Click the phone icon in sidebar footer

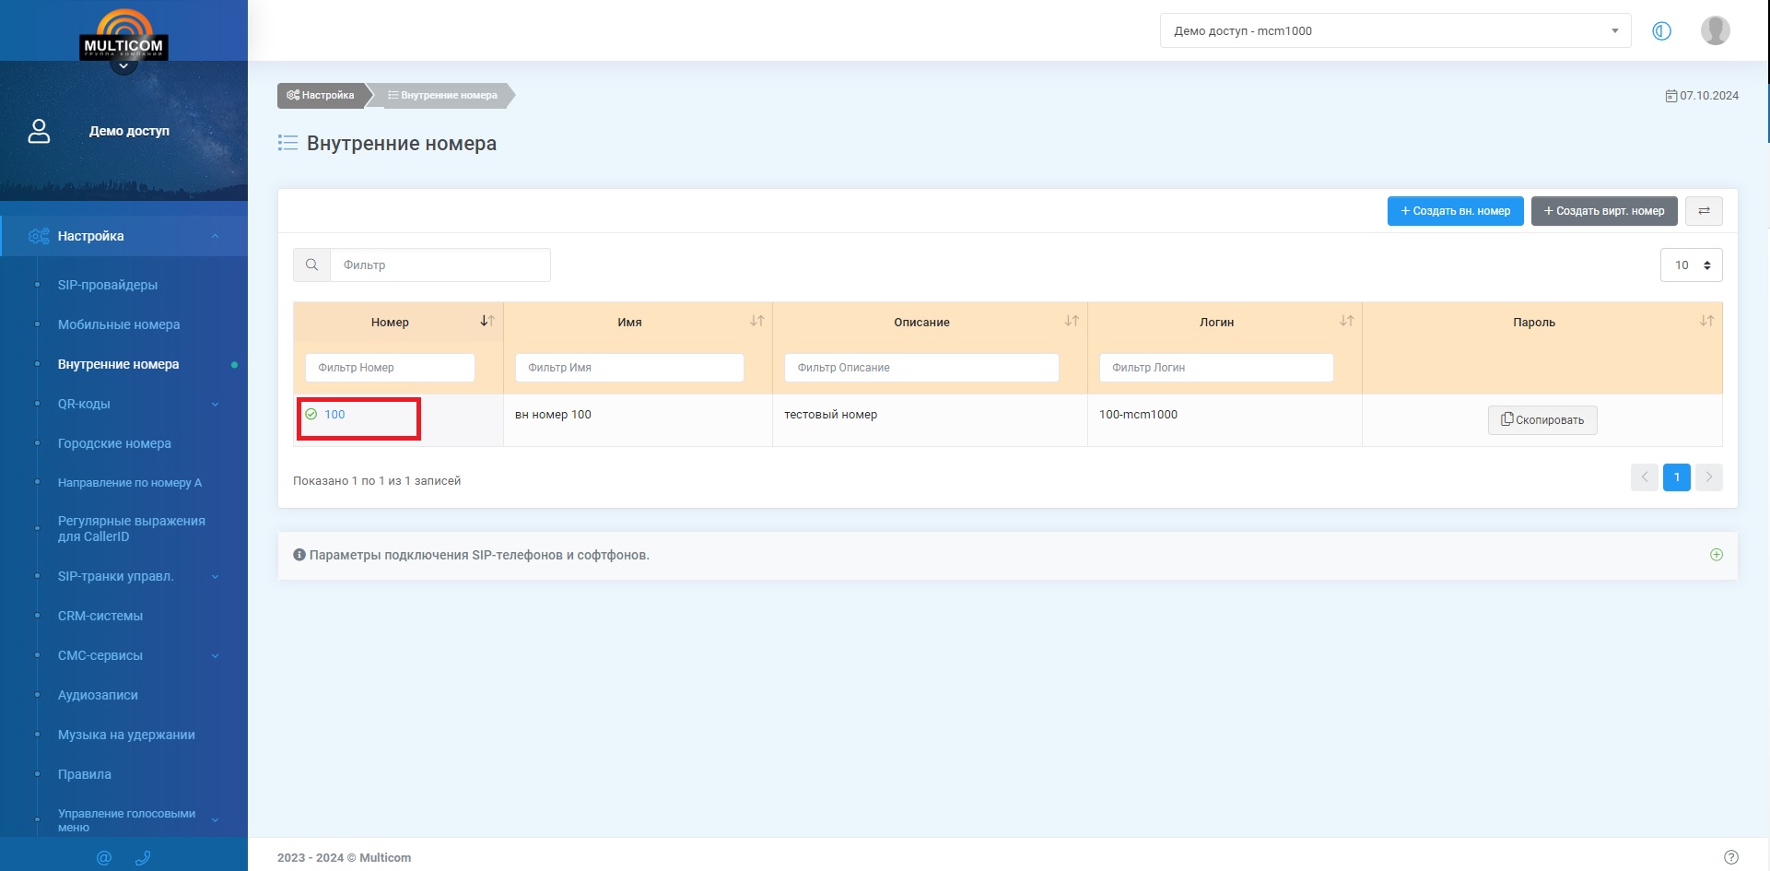pyautogui.click(x=143, y=857)
